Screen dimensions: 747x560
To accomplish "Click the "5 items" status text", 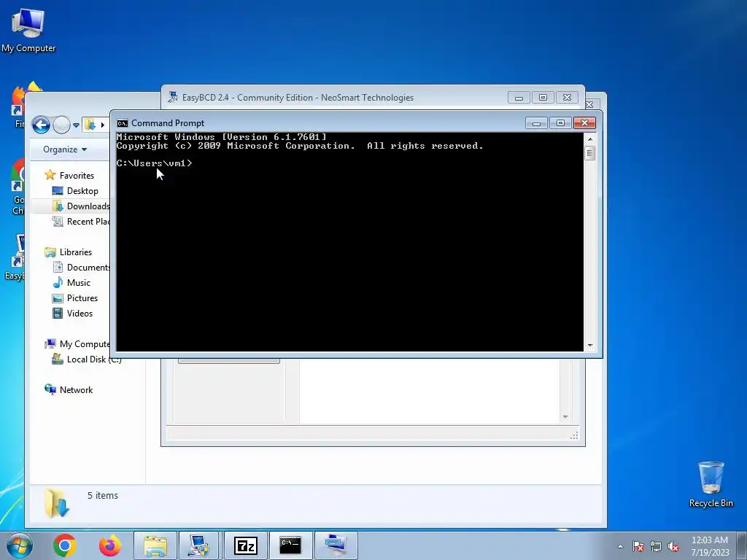I will (103, 496).
